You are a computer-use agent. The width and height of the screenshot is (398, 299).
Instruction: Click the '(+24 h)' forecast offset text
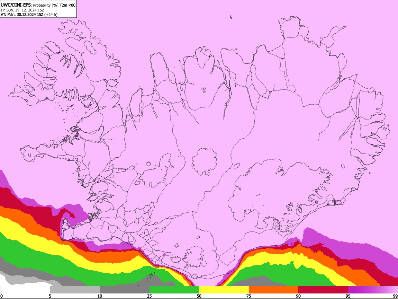point(51,15)
